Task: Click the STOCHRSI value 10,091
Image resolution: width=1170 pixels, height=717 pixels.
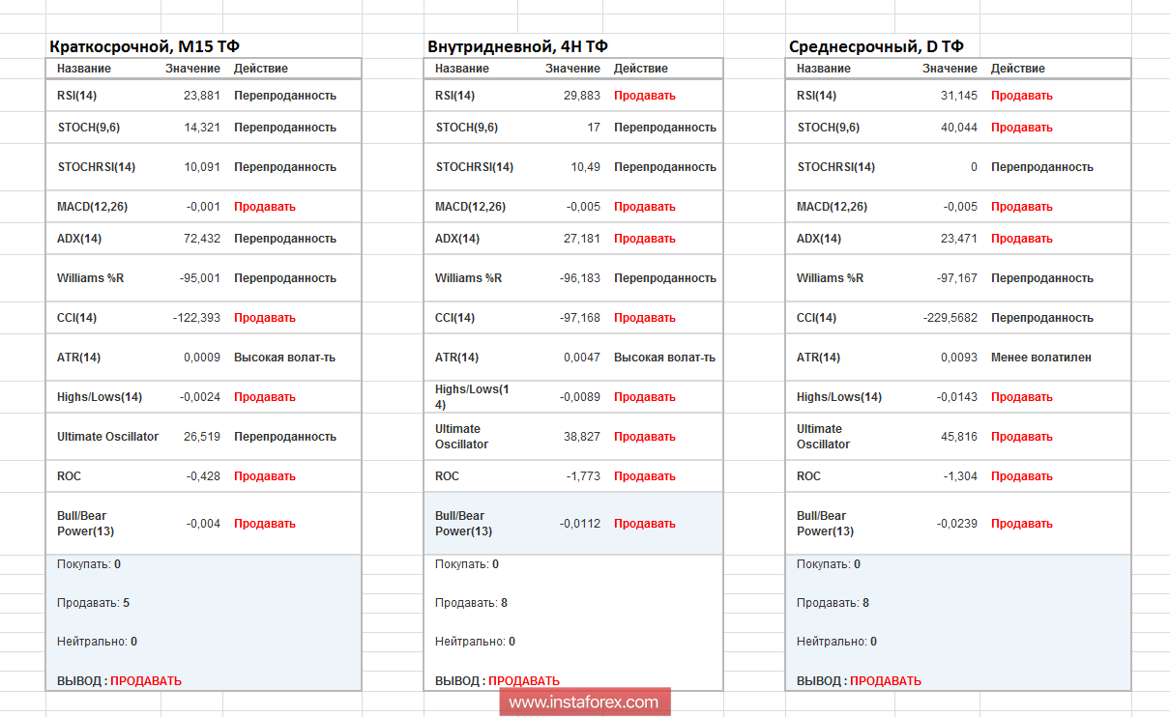Action: point(202,167)
